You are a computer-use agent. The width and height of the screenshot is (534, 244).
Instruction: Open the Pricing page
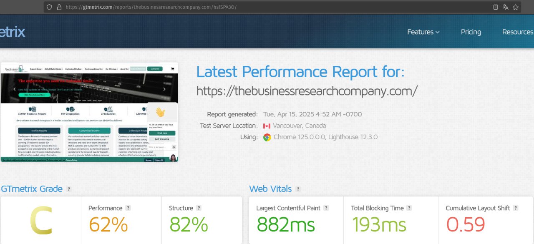click(471, 32)
